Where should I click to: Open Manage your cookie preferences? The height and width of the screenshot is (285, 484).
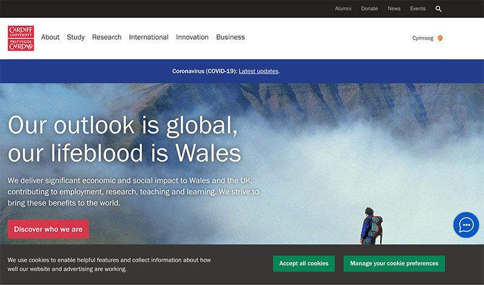[394, 263]
